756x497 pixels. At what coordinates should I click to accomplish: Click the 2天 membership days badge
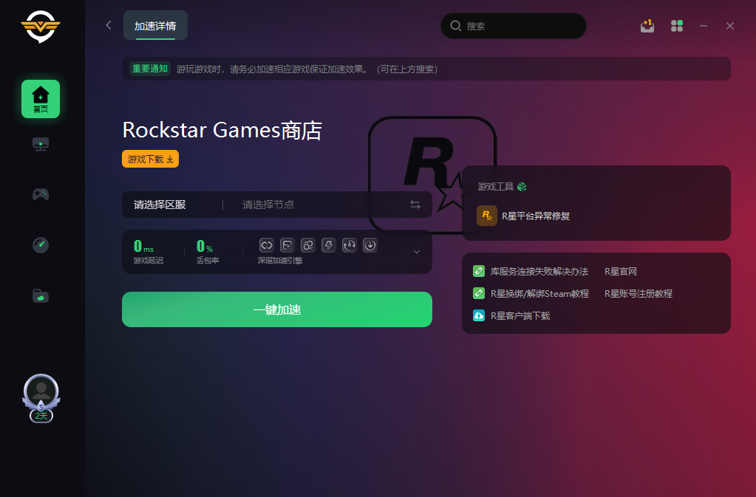41,416
